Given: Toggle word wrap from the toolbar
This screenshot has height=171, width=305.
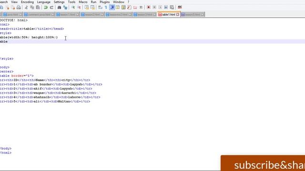Looking at the screenshot, I should coord(100,8).
